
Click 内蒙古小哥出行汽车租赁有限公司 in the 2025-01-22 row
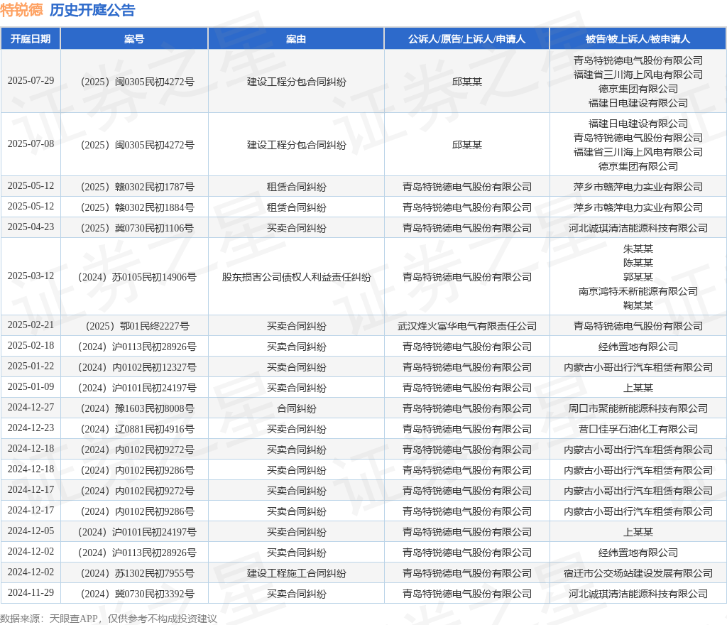point(638,368)
